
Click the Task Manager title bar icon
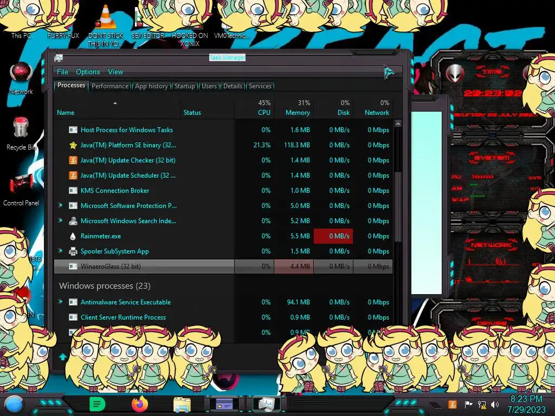pos(59,58)
